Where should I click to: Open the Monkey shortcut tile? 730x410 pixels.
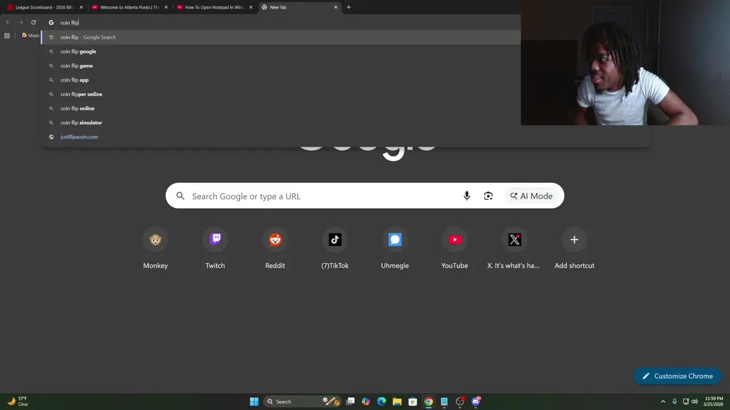point(155,249)
